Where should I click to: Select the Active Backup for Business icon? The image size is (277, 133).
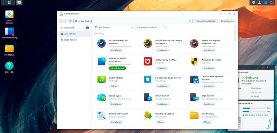click(x=101, y=43)
